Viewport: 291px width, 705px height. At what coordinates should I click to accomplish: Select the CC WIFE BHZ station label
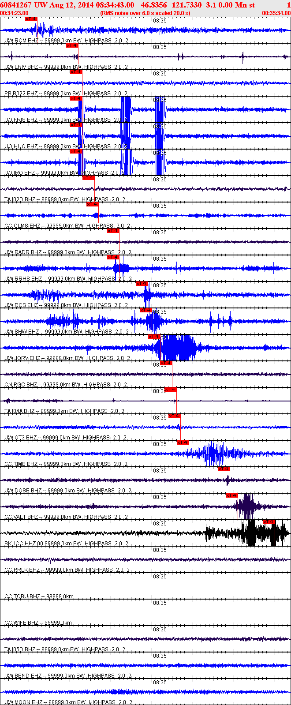(38, 623)
